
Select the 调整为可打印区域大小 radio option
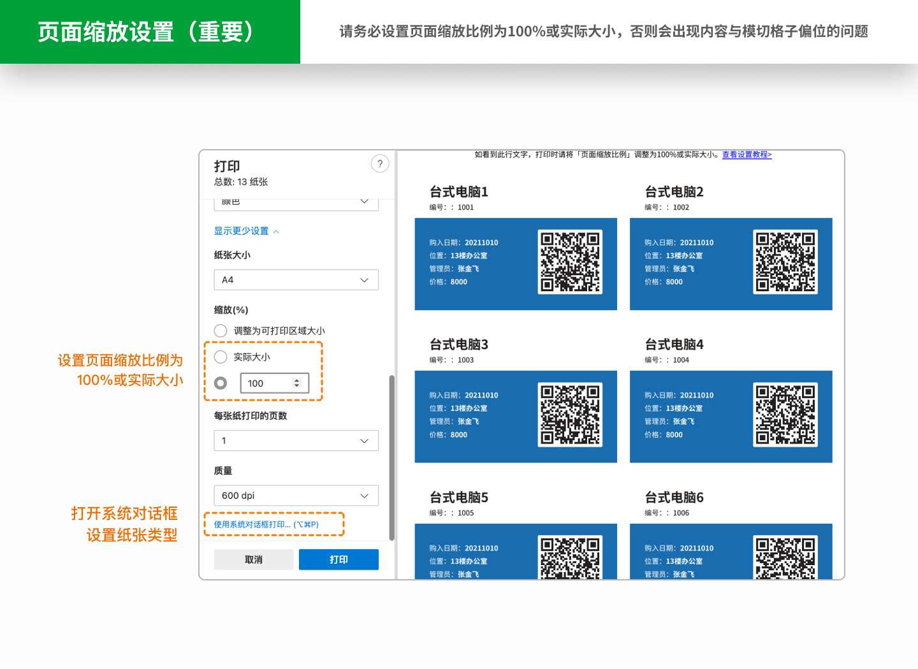(x=221, y=331)
